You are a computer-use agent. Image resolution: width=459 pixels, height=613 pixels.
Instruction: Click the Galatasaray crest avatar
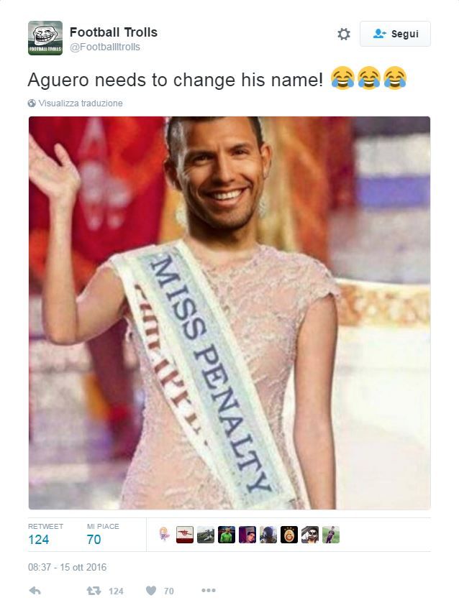pyautogui.click(x=289, y=535)
